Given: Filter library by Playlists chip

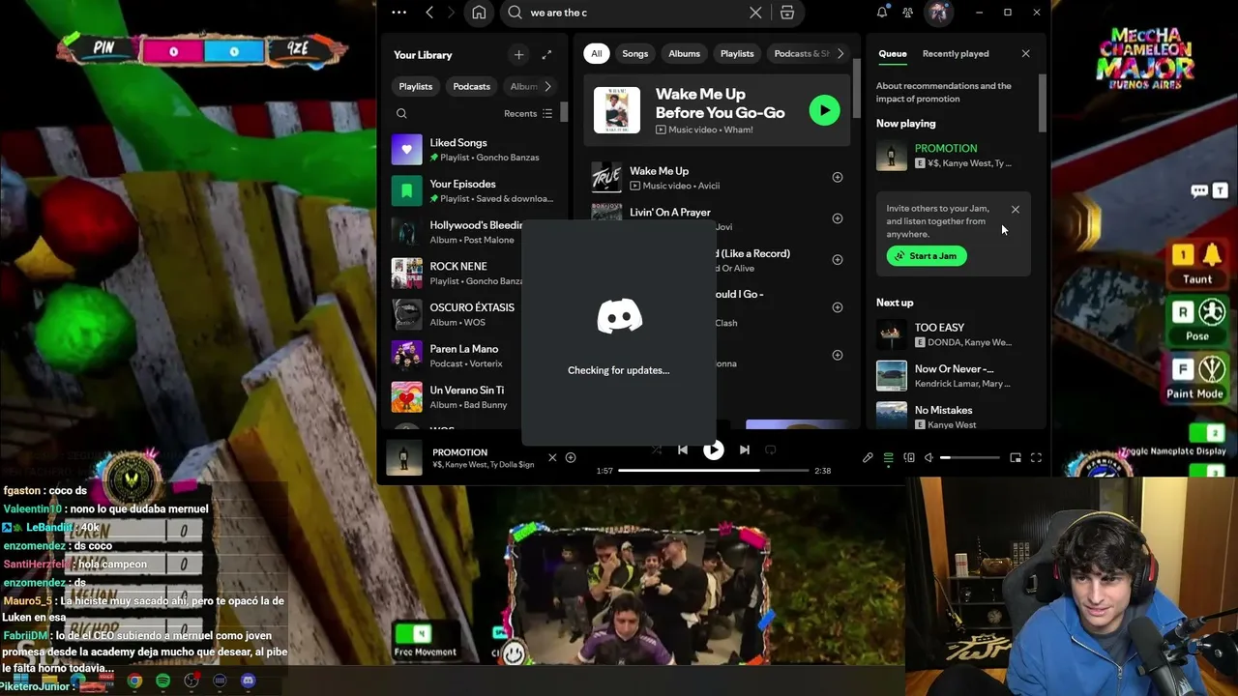Looking at the screenshot, I should 416,87.
